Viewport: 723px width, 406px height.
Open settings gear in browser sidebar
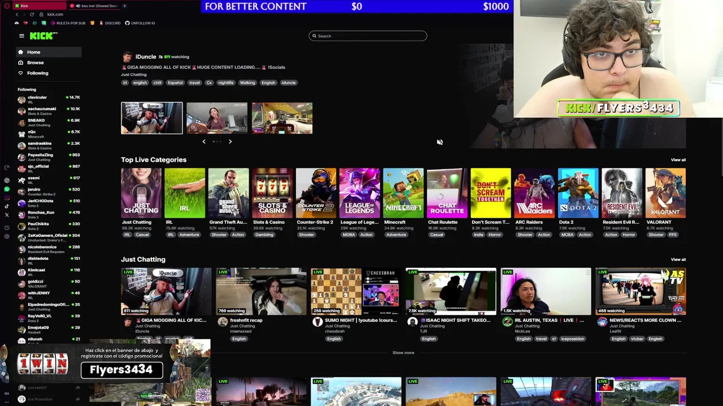pos(7,236)
